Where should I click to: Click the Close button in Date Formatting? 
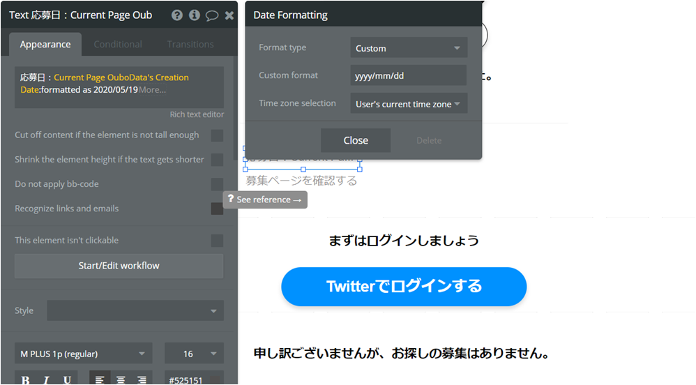tap(356, 140)
